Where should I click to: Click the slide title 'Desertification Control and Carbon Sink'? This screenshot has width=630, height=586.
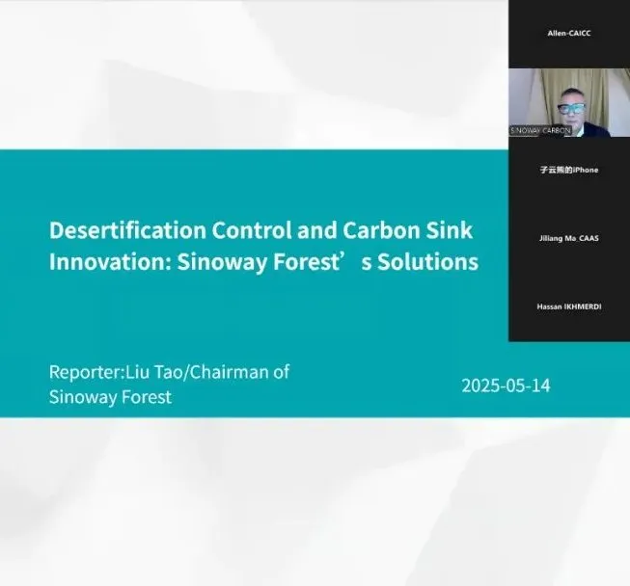click(260, 230)
